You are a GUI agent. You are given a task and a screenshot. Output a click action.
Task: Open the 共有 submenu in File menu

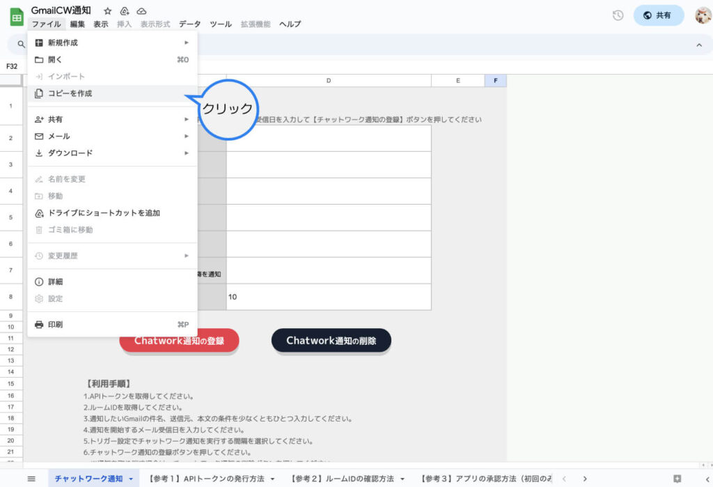tap(112, 119)
